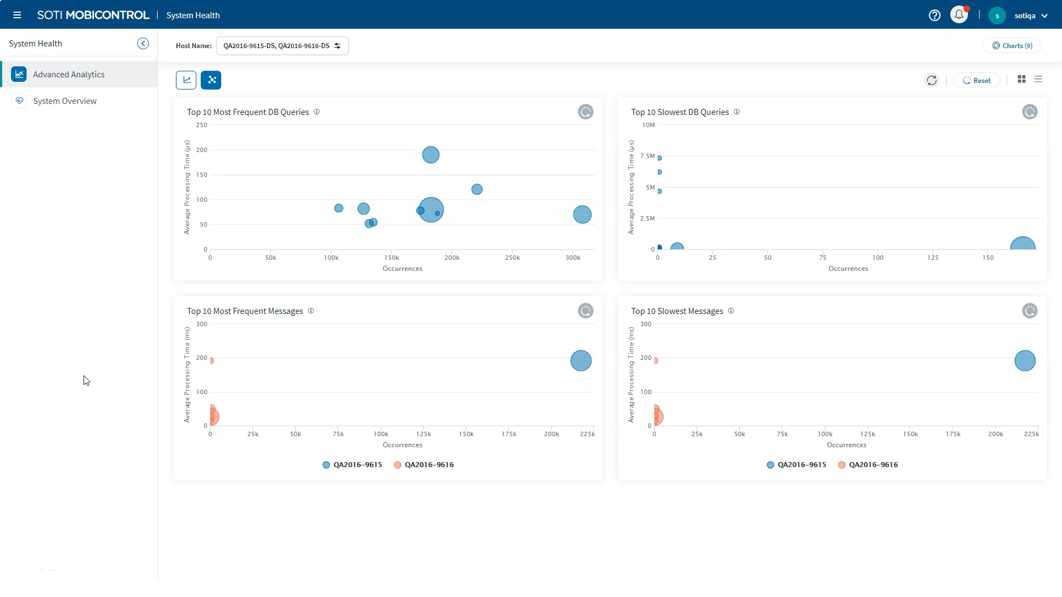
Task: Toggle QA2016-9616 legend in Frequent Messages chart
Action: click(x=424, y=465)
